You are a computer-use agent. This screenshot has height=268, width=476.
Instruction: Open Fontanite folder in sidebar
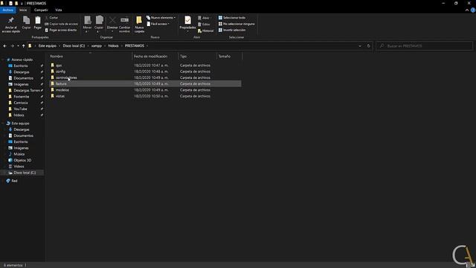coord(22,97)
